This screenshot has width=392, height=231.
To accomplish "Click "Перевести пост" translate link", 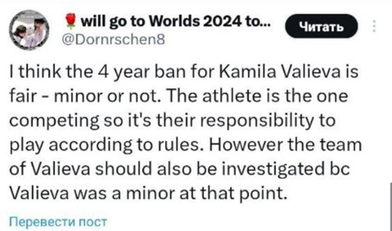I will pyautogui.click(x=58, y=221).
